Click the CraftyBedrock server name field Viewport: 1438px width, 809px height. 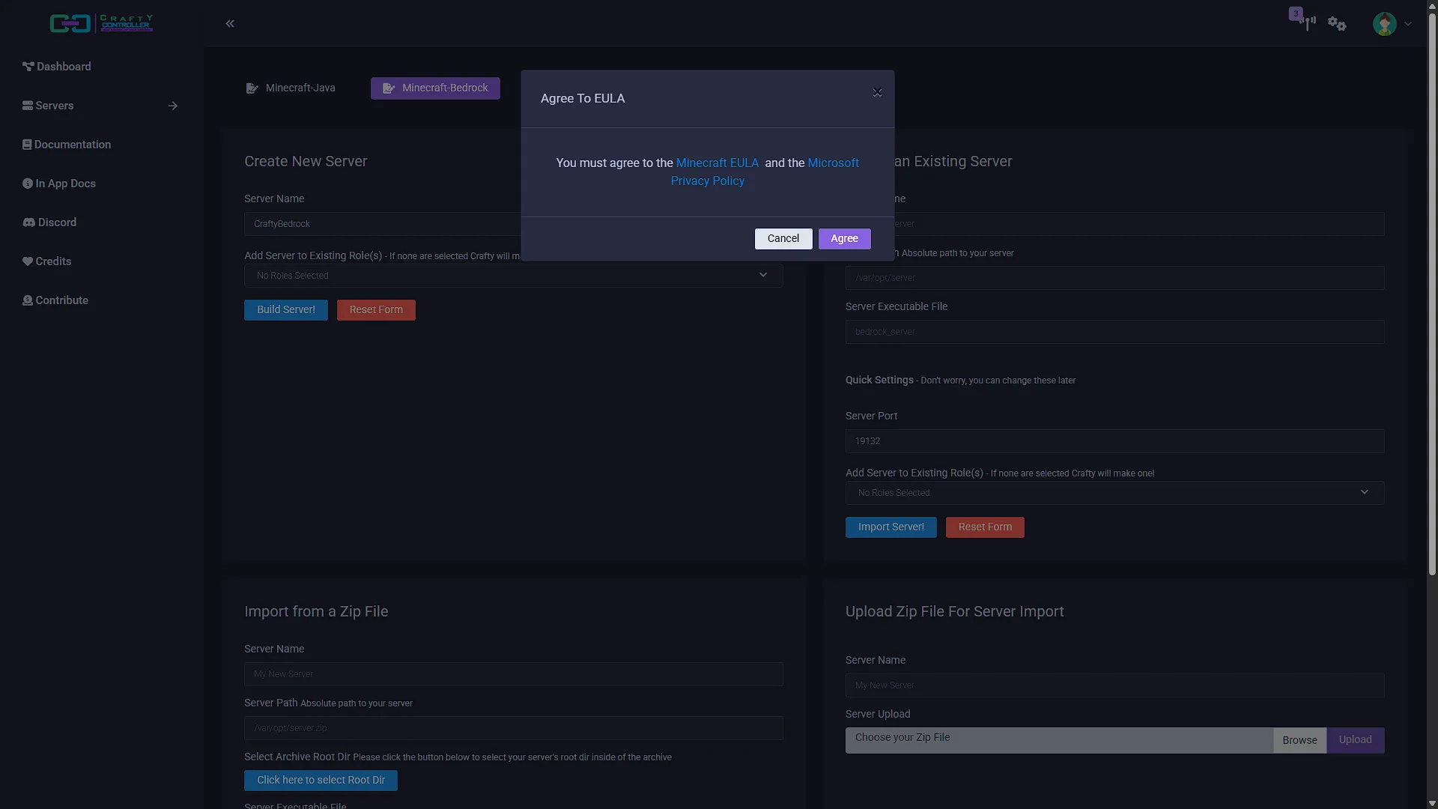click(383, 224)
